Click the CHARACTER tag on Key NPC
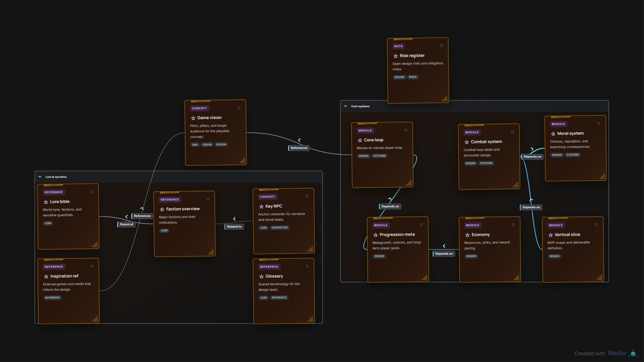The height and width of the screenshot is (362, 644). (279, 228)
